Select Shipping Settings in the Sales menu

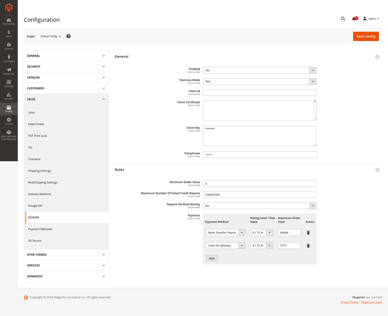coord(39,171)
